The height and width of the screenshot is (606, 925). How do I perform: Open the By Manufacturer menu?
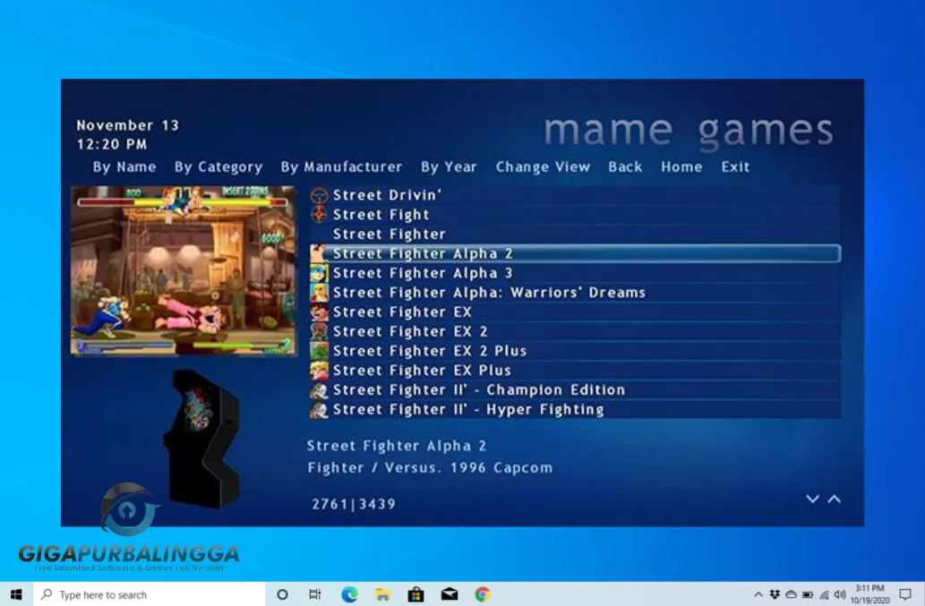click(341, 166)
